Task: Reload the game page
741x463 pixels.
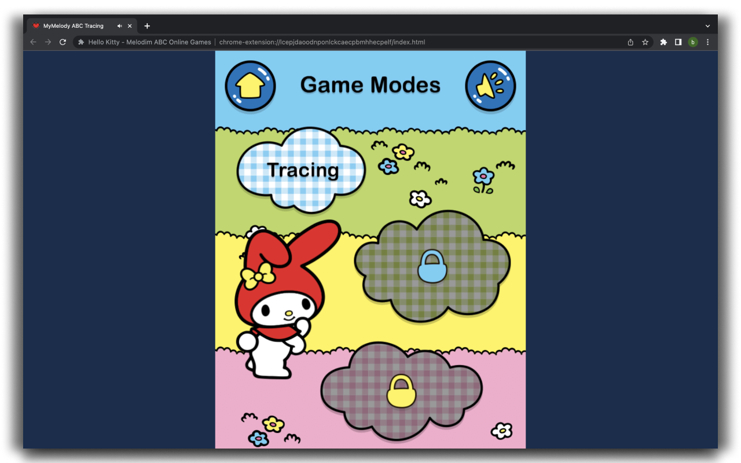Action: [x=63, y=42]
